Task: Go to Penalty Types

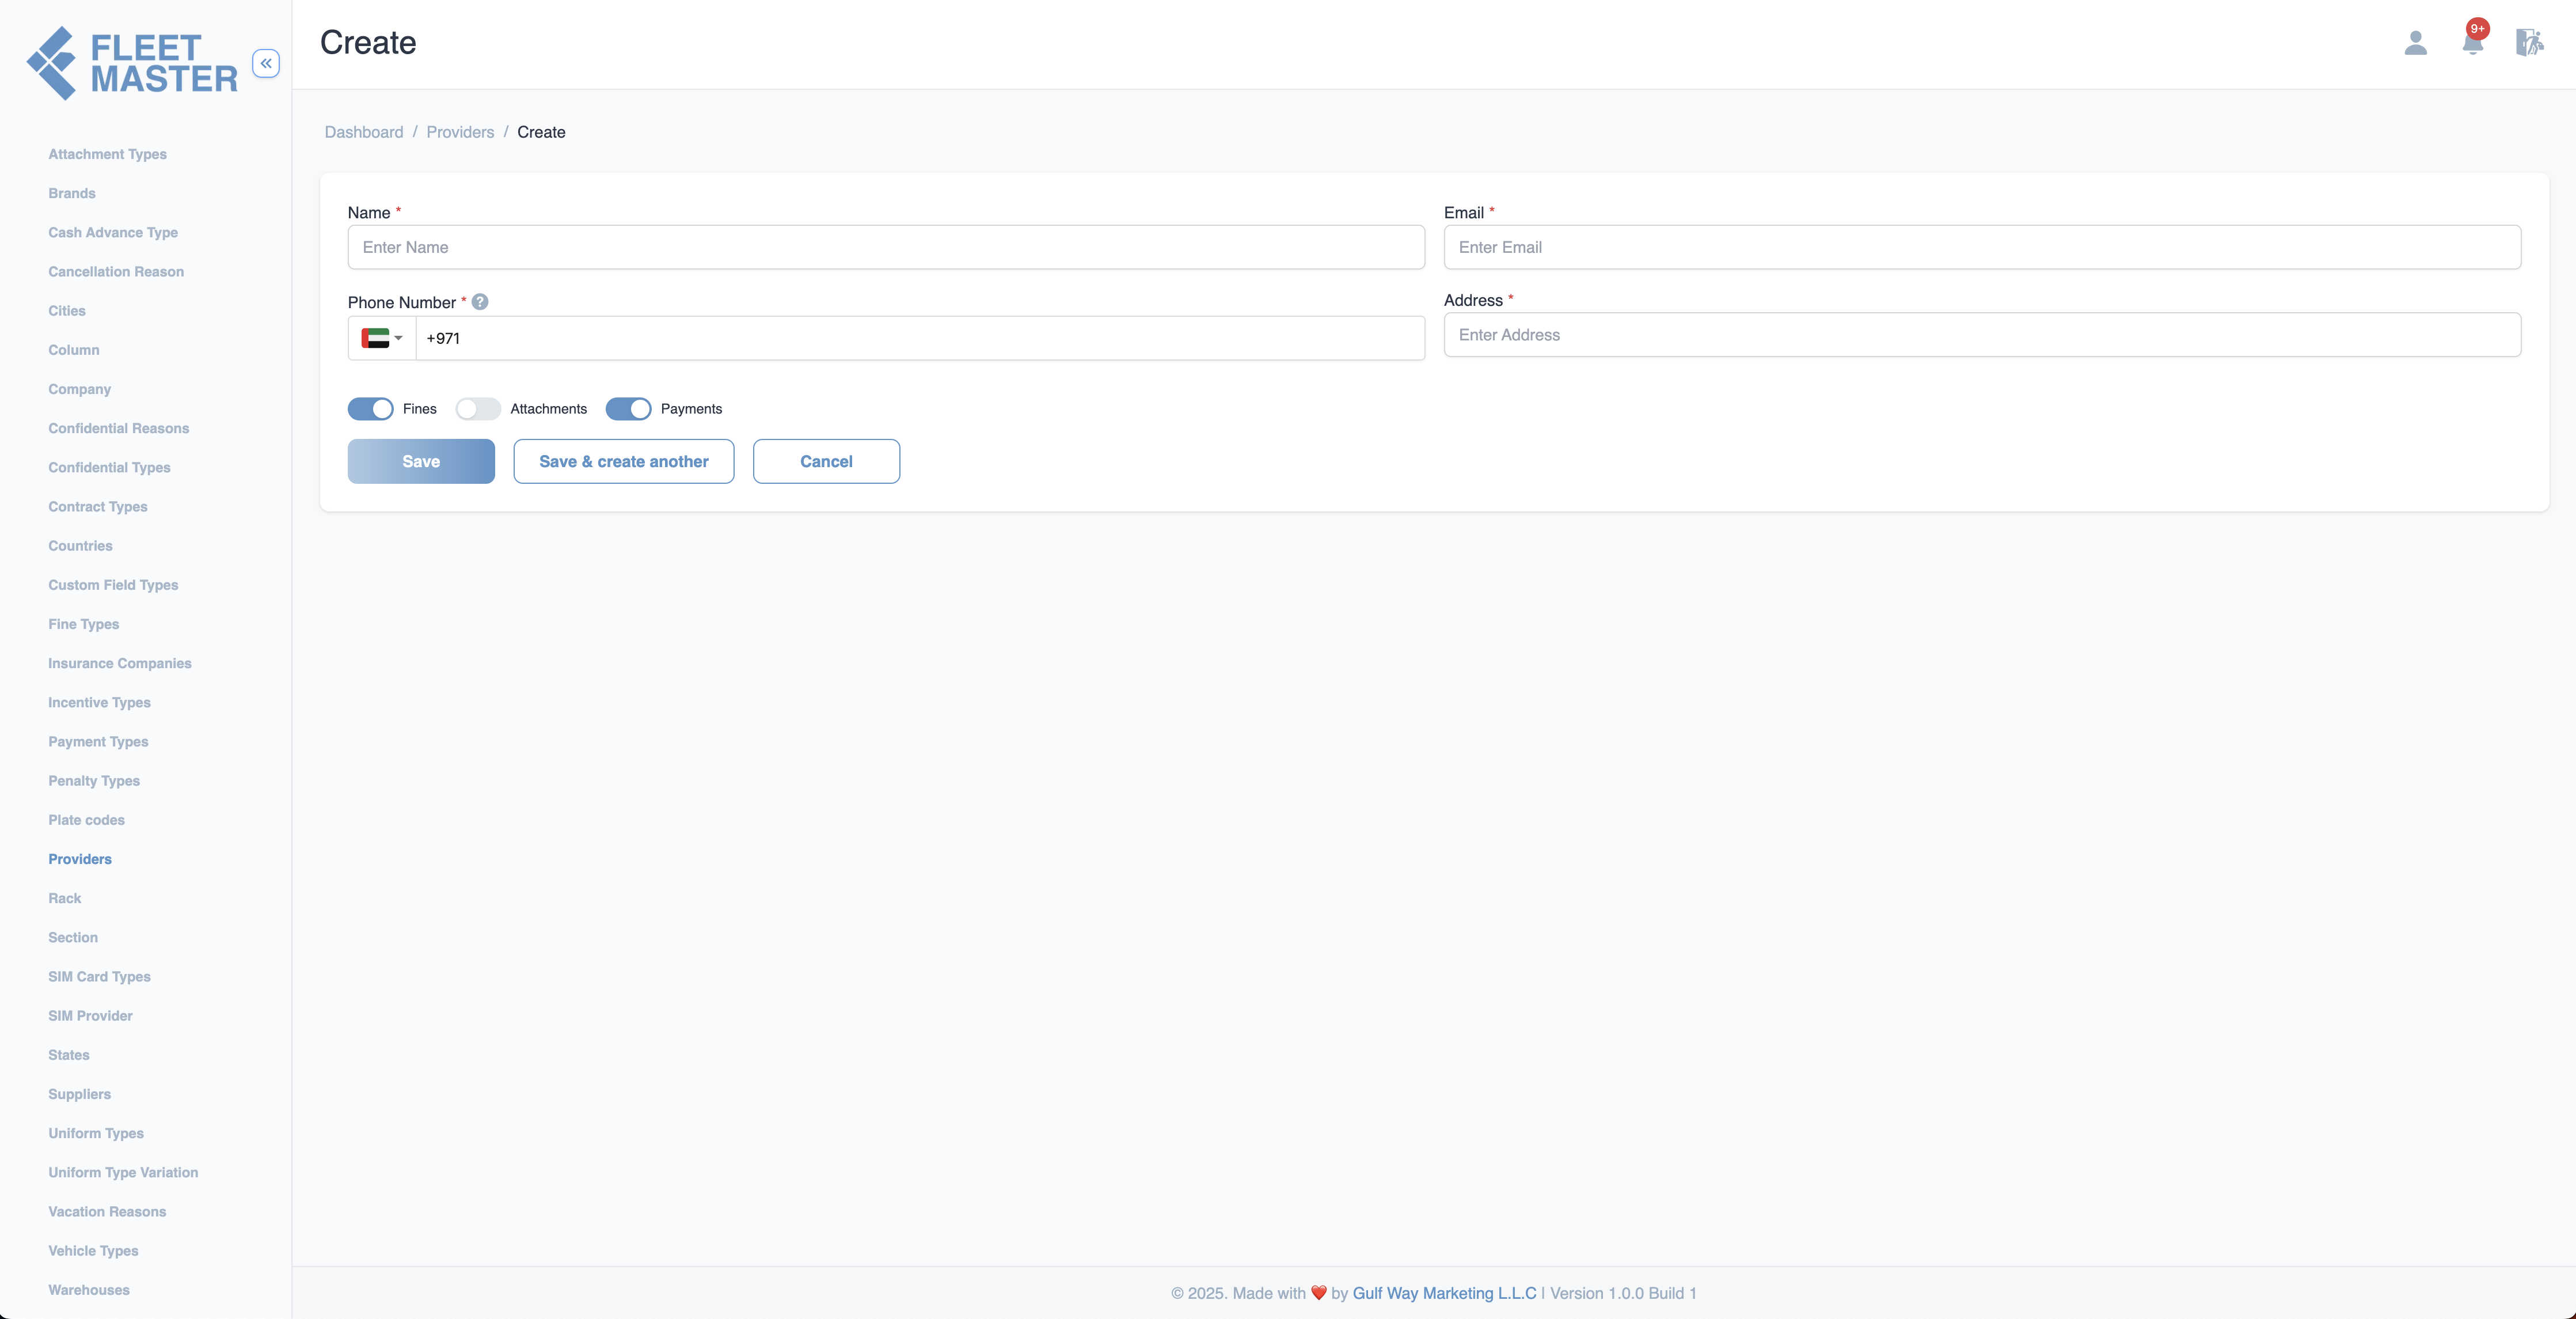Action: point(94,781)
